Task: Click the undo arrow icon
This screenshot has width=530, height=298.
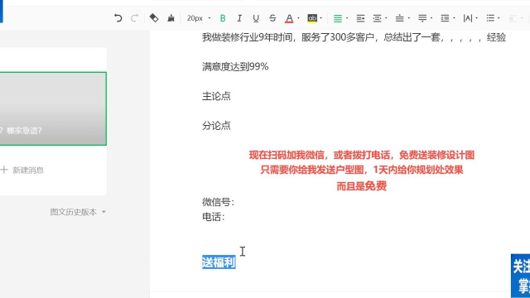Action: (118, 18)
